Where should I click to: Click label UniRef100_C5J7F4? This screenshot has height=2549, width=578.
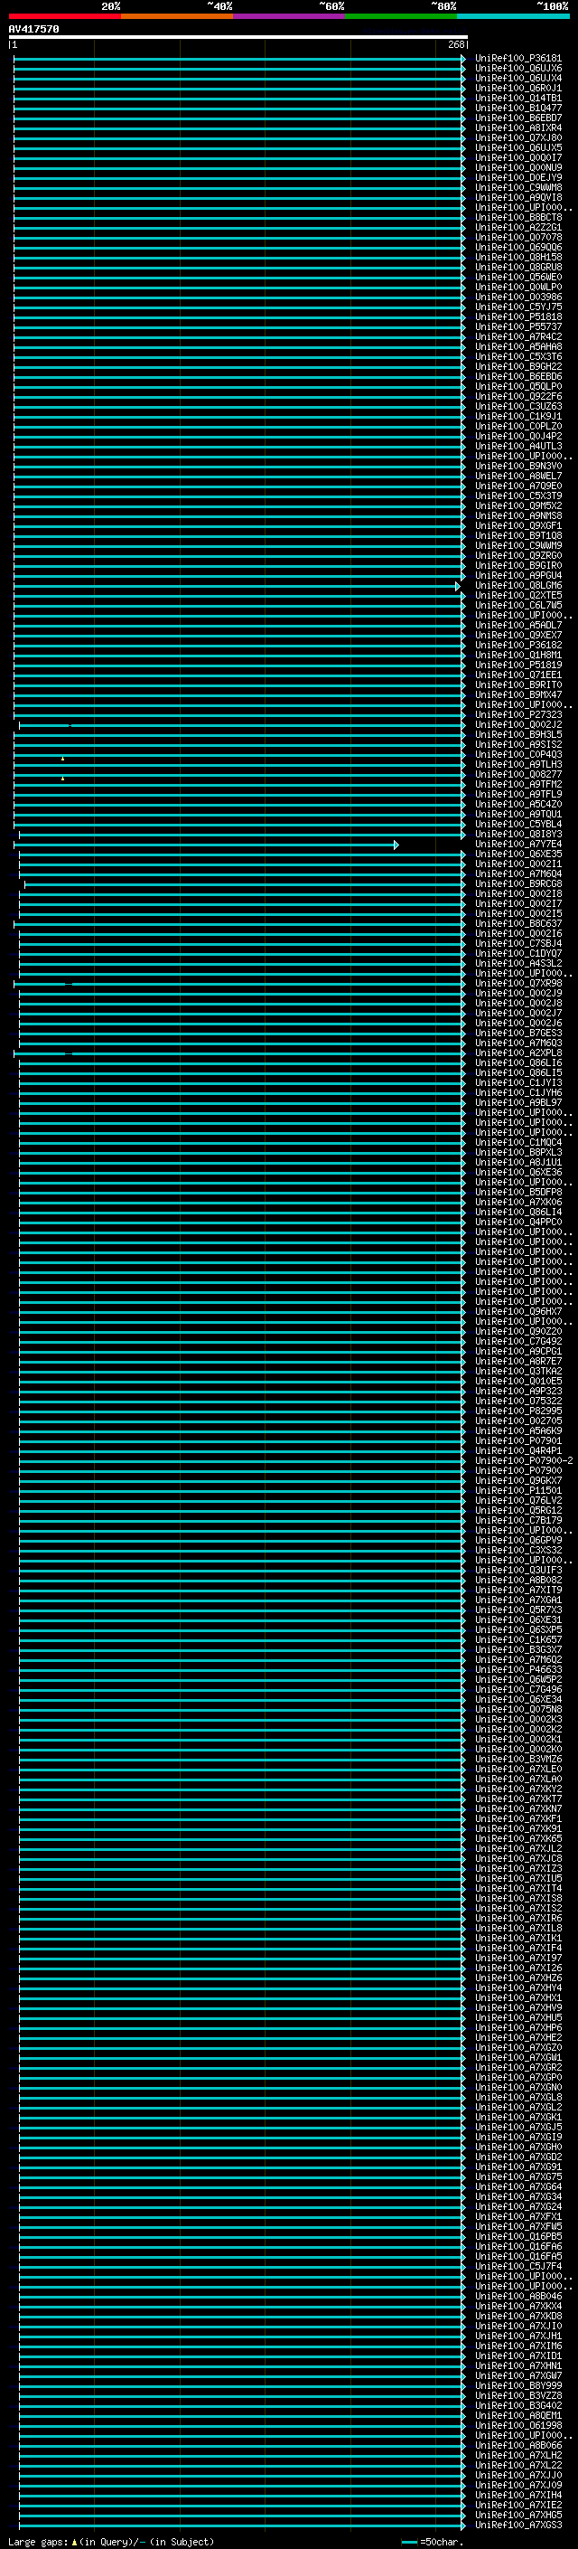tap(518, 2266)
